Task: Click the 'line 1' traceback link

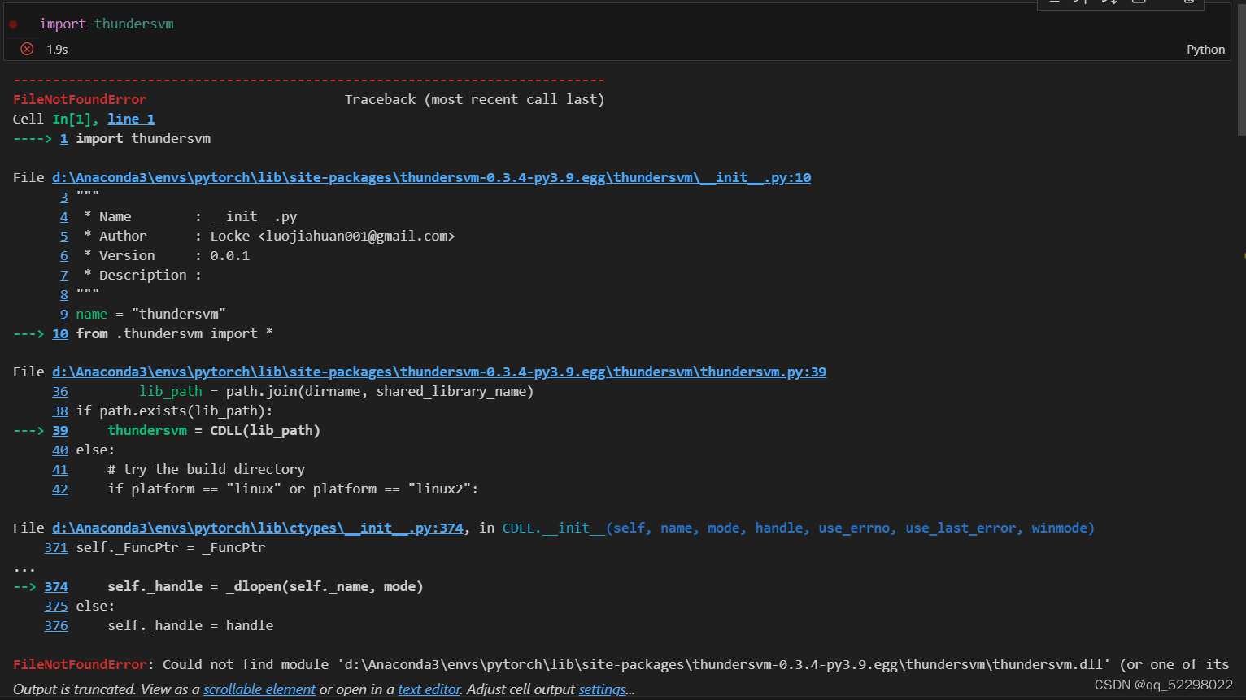Action: tap(130, 119)
